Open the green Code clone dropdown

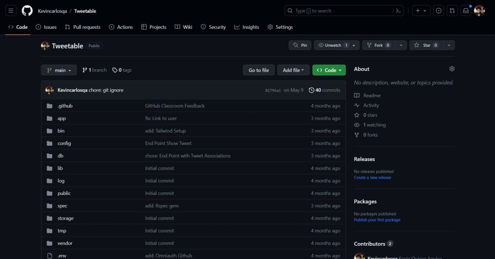329,70
